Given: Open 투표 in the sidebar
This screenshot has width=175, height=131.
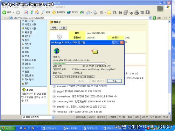Looking at the screenshot, I should point(27,56).
